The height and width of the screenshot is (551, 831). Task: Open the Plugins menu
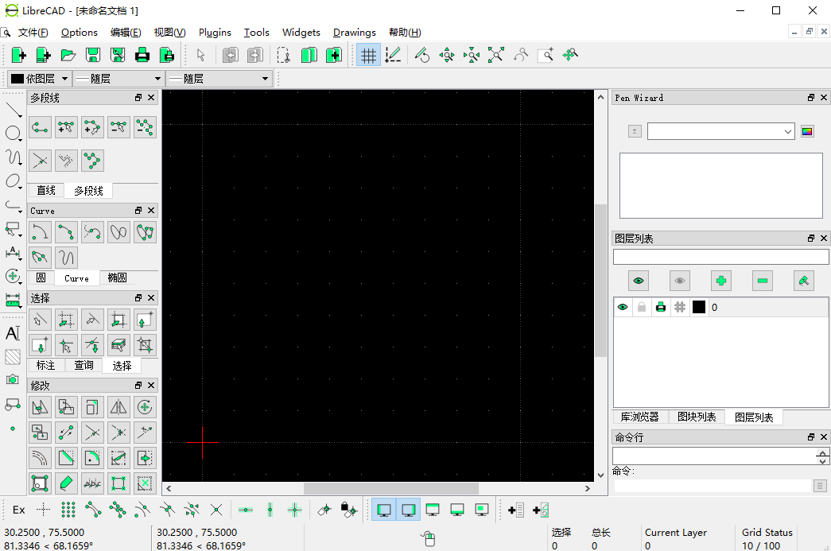coord(215,33)
